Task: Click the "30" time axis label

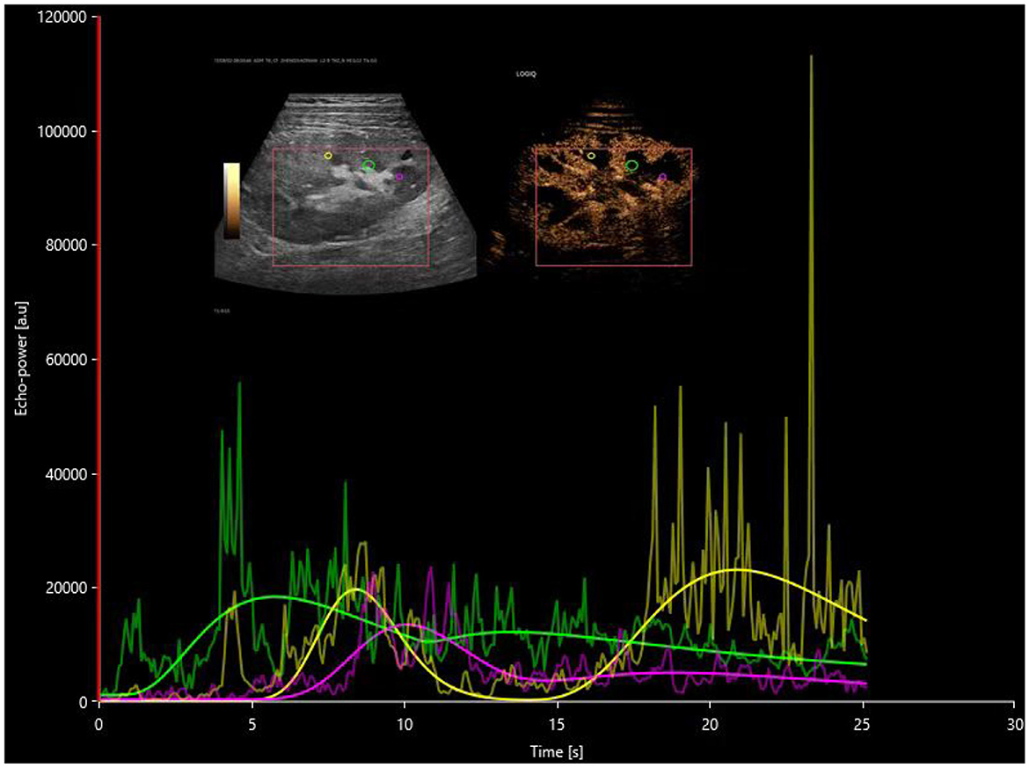Action: click(1015, 724)
